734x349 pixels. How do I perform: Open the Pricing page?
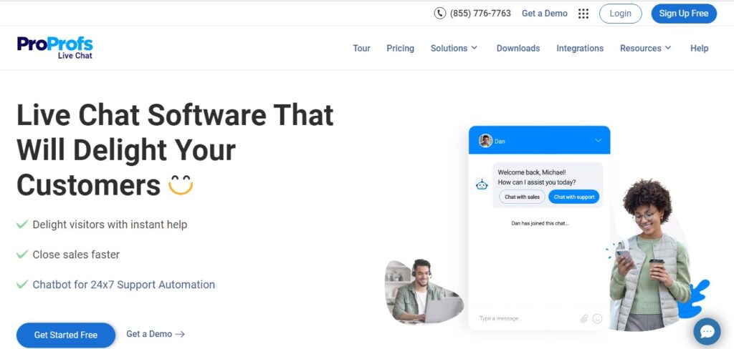pos(400,49)
